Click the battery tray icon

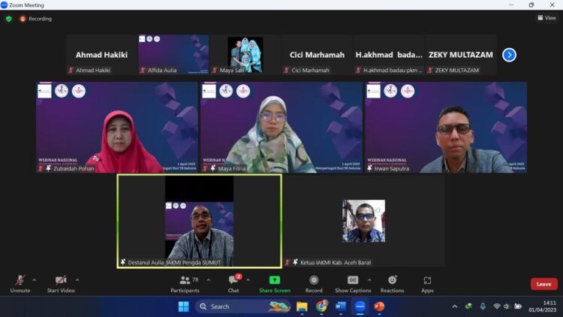tap(518, 306)
